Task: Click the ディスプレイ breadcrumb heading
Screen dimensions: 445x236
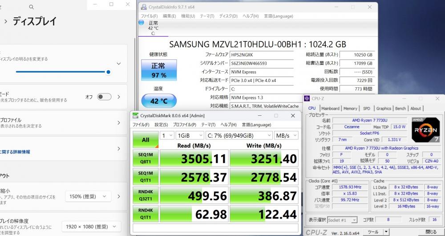Action: pyautogui.click(x=35, y=21)
